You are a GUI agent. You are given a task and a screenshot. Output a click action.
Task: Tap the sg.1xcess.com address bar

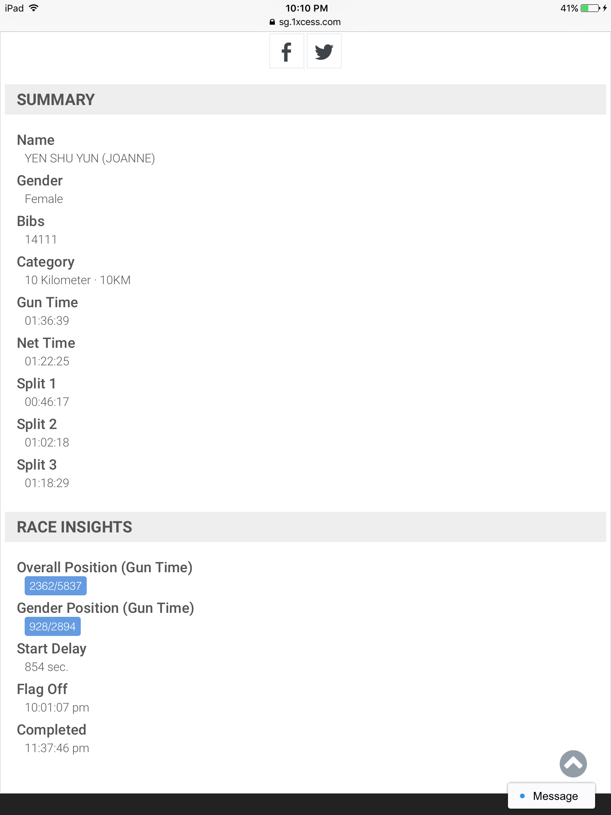click(x=309, y=22)
